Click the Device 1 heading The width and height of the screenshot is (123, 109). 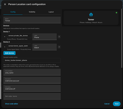[x=6, y=32]
